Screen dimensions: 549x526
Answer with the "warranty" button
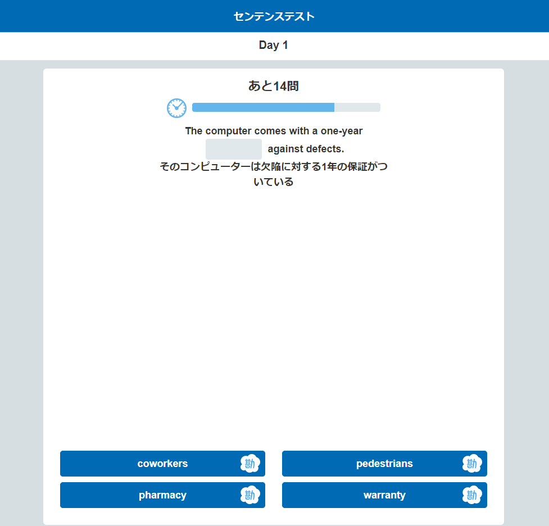point(384,495)
